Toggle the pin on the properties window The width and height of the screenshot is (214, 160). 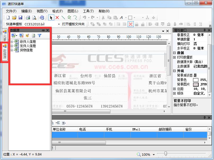click(x=204, y=30)
